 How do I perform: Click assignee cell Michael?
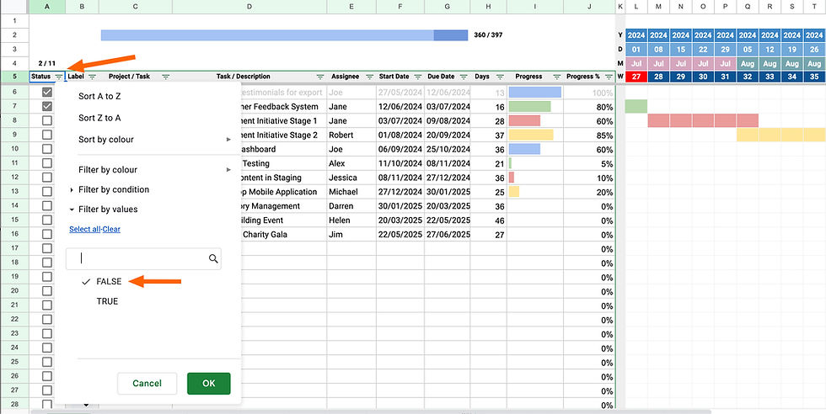tap(351, 192)
